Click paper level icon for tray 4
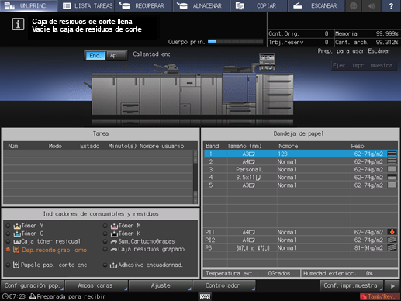This screenshot has width=401, height=301. pos(392,178)
